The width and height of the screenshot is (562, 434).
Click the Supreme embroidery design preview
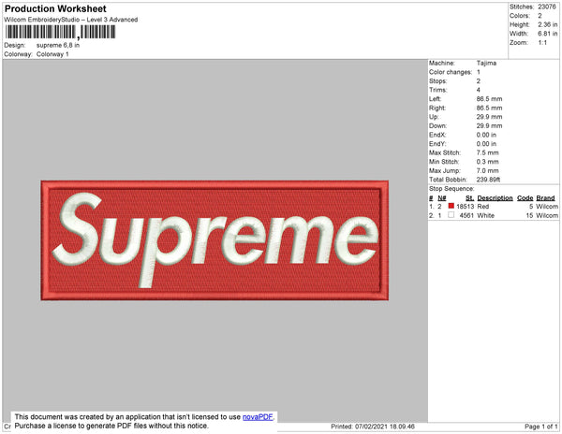(x=214, y=240)
